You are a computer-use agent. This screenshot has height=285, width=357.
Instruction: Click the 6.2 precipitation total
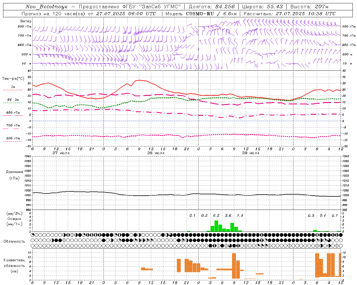click(x=216, y=215)
